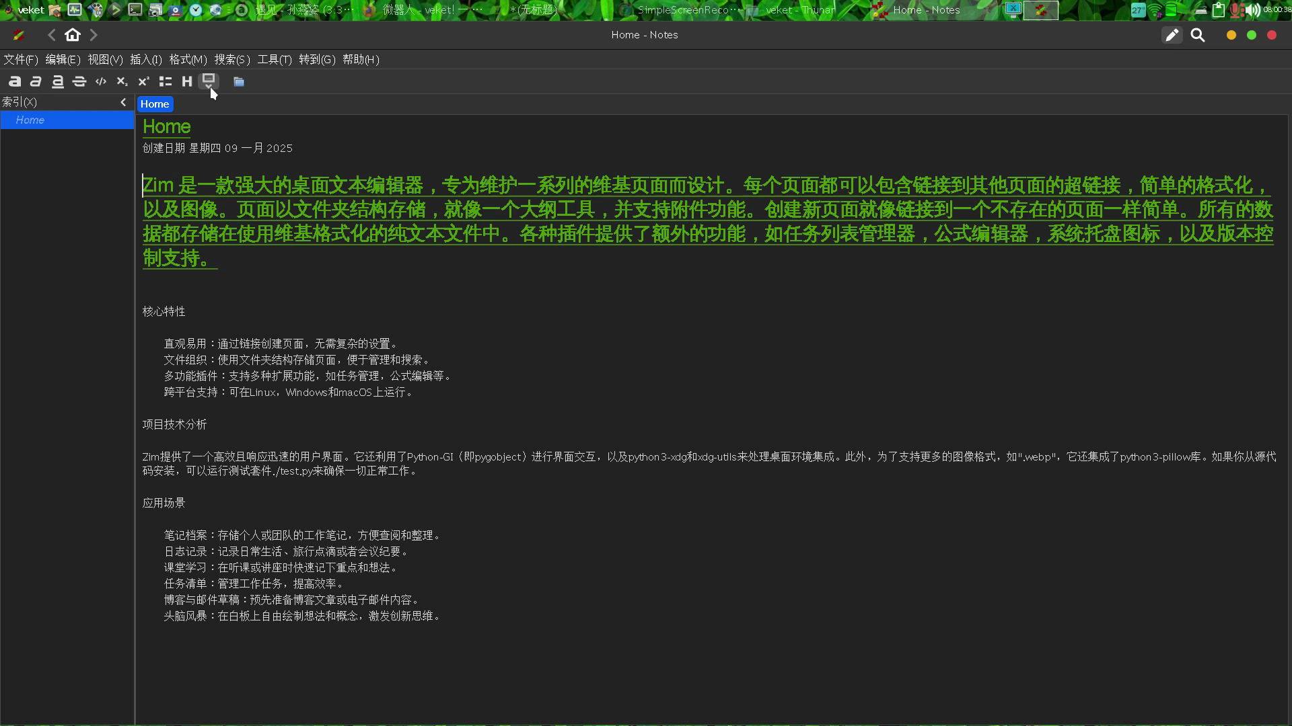Image resolution: width=1292 pixels, height=726 pixels.
Task: Click the 日志记录 line
Action: coord(287,551)
